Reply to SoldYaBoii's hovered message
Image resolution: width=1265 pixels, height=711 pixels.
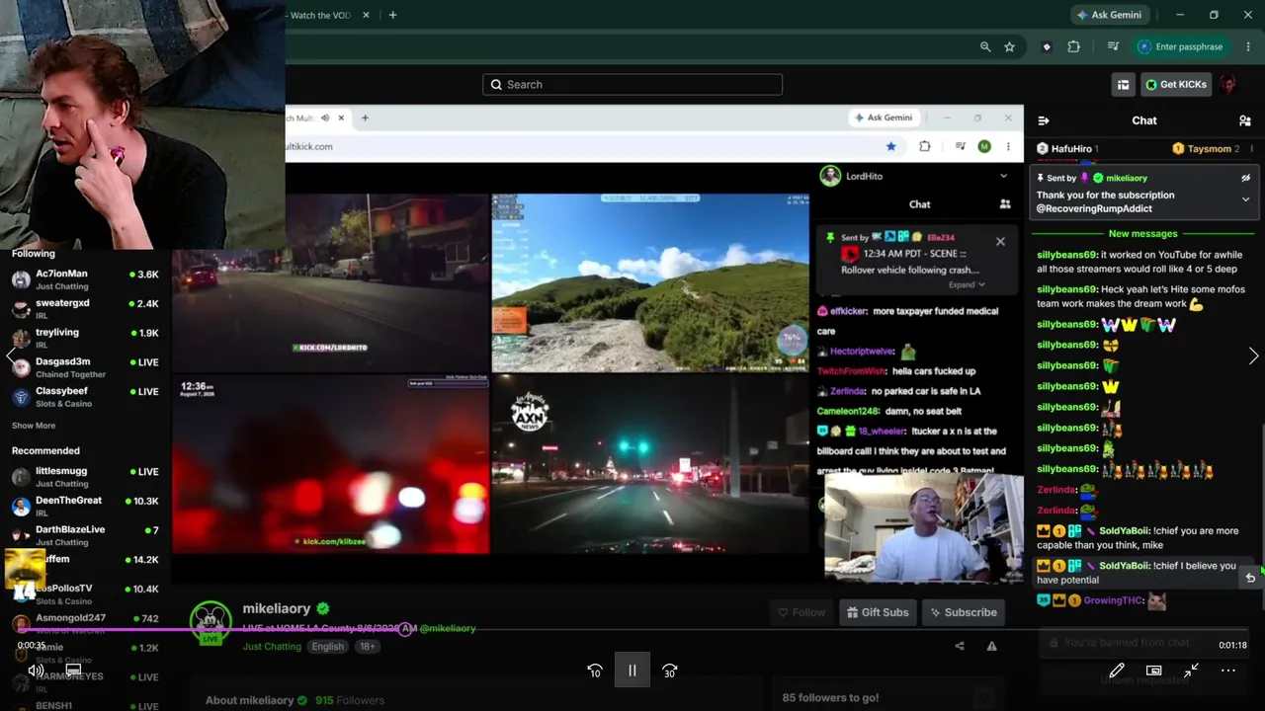(1250, 578)
